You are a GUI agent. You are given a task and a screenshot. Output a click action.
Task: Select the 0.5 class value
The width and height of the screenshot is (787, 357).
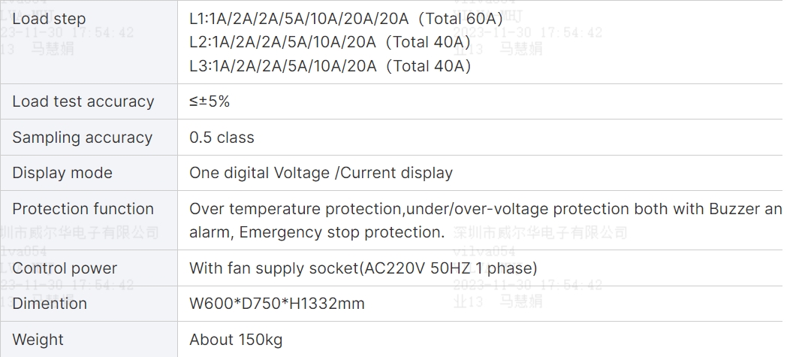click(x=222, y=137)
